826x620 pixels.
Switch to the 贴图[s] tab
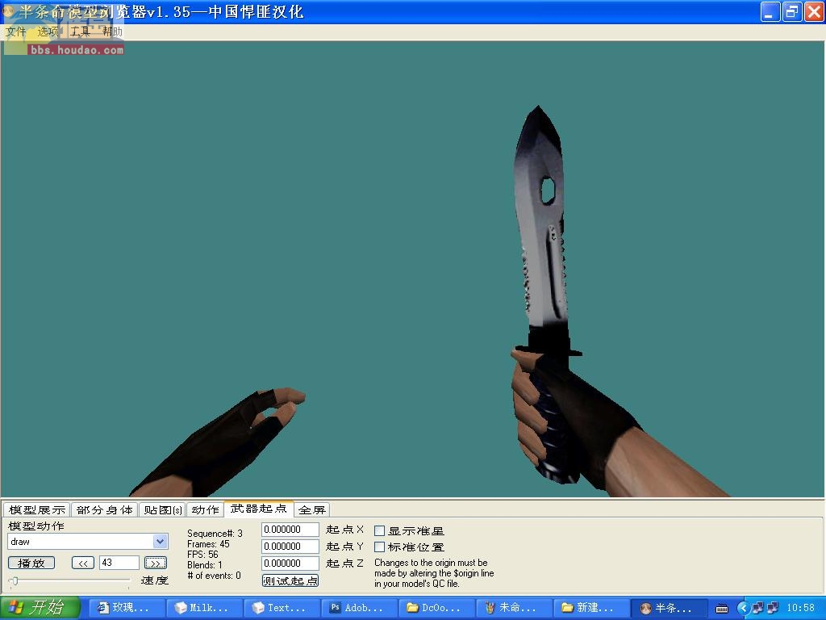(162, 510)
